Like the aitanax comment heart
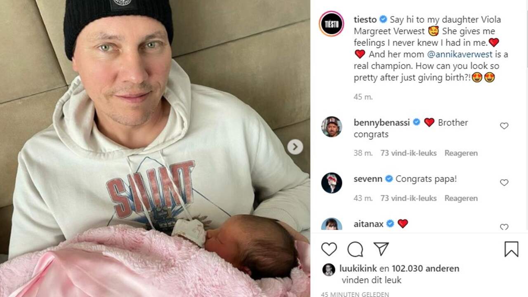Viewport: 528px width, 297px height. click(x=504, y=227)
